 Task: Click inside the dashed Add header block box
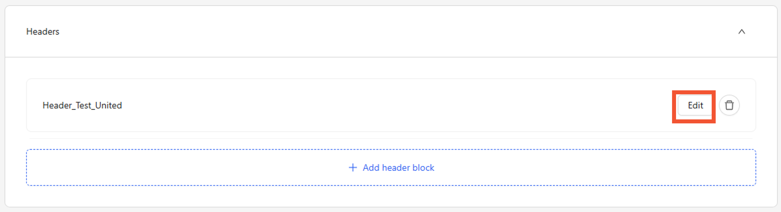click(x=391, y=168)
